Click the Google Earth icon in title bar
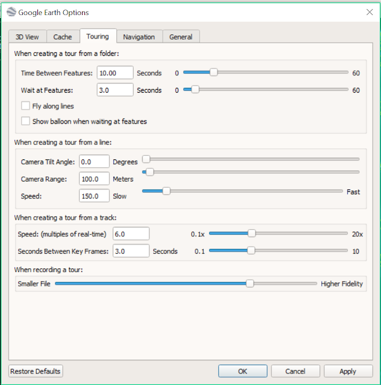 (11, 12)
